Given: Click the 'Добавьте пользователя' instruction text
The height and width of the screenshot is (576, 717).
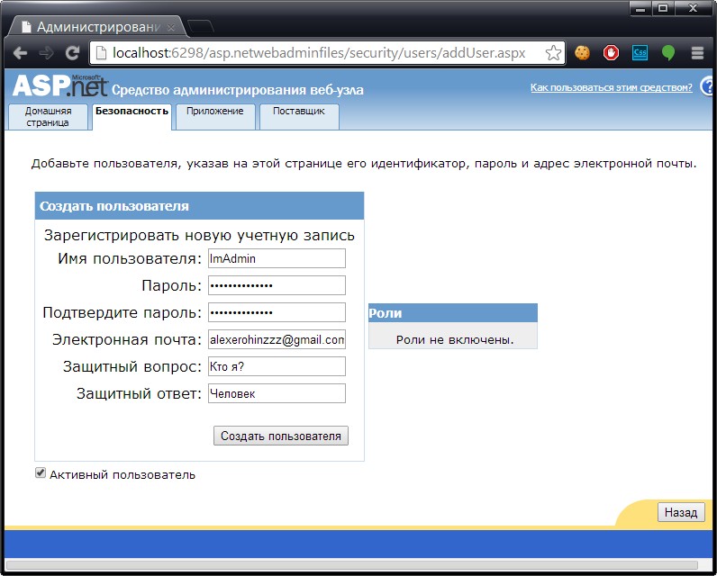Looking at the screenshot, I should (x=364, y=164).
